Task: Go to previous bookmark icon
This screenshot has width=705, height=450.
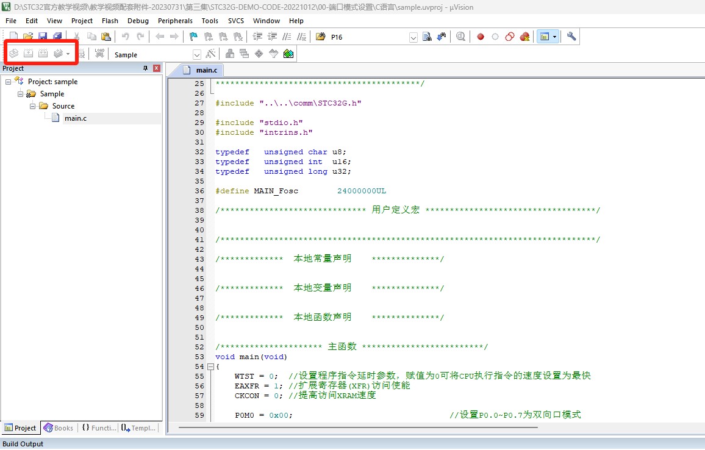Action: (x=208, y=37)
